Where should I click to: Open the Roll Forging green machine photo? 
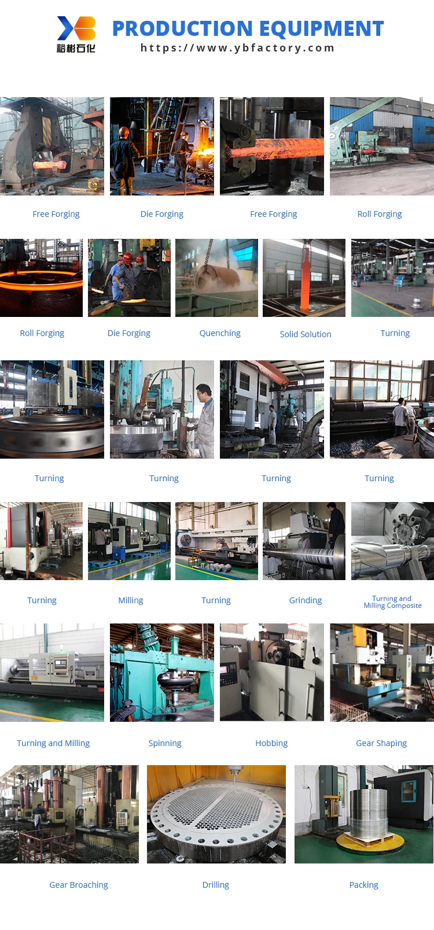click(382, 146)
